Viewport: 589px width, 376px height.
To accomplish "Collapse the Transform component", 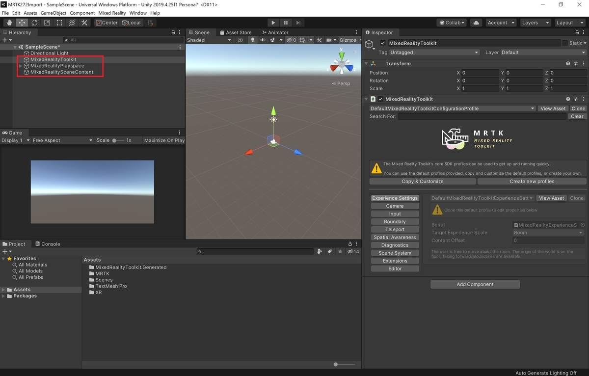I will pyautogui.click(x=366, y=64).
